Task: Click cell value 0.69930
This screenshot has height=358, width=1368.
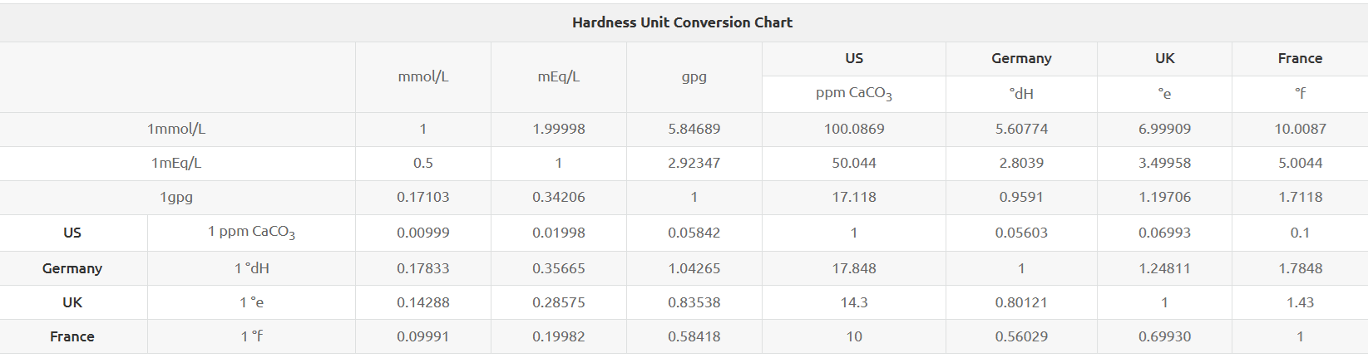Action: pyautogui.click(x=1164, y=336)
